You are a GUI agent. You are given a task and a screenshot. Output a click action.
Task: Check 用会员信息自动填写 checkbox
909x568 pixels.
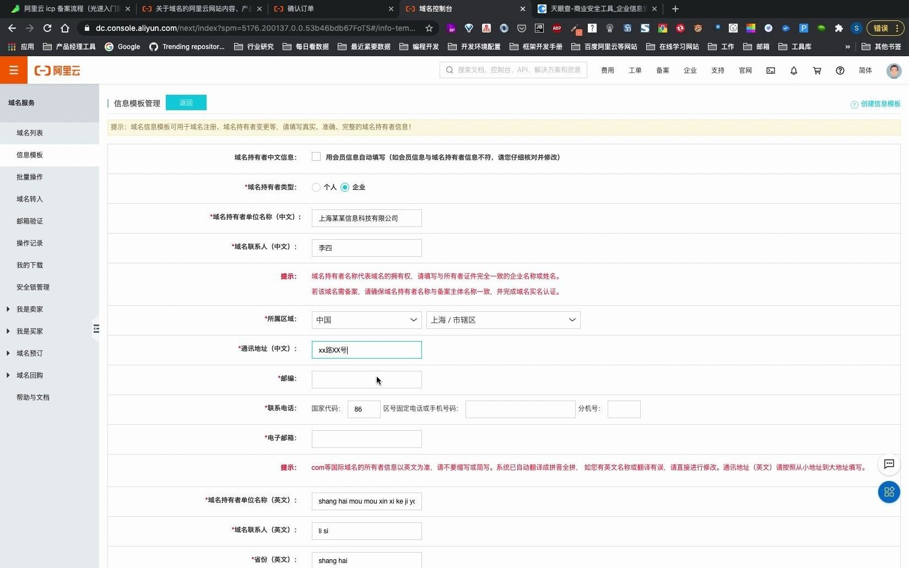click(316, 156)
